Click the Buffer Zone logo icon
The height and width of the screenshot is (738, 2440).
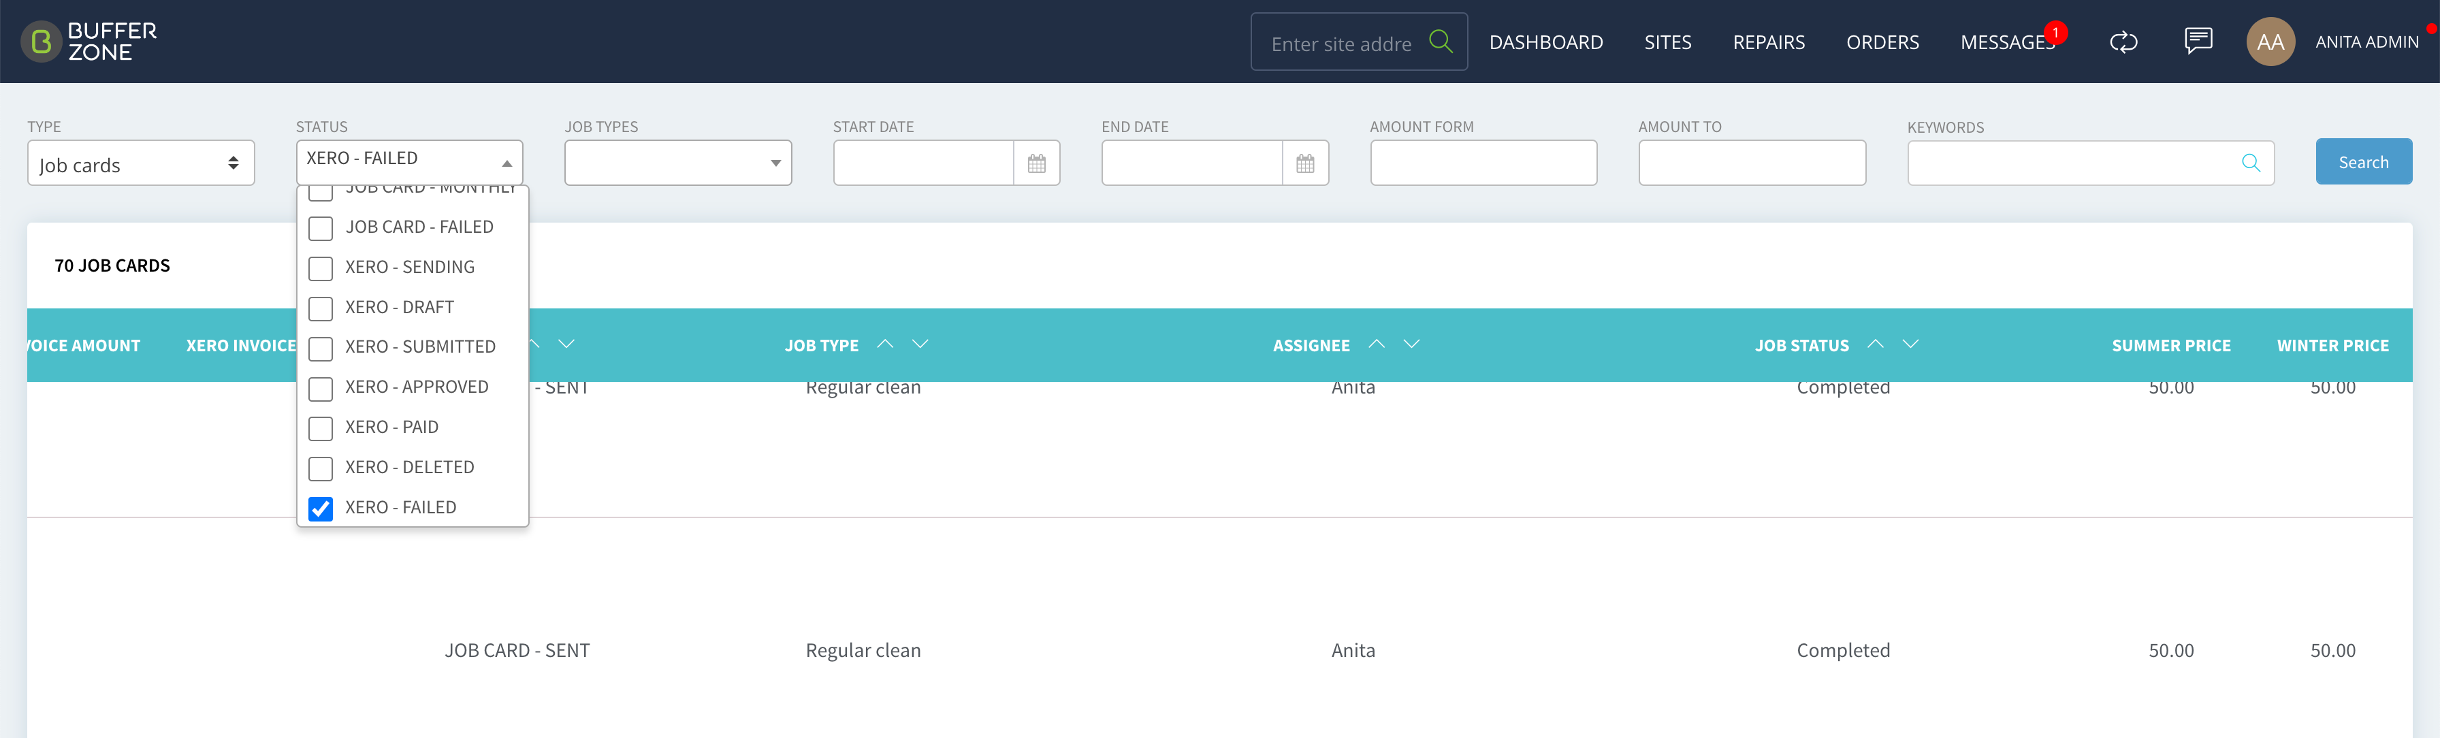(41, 42)
